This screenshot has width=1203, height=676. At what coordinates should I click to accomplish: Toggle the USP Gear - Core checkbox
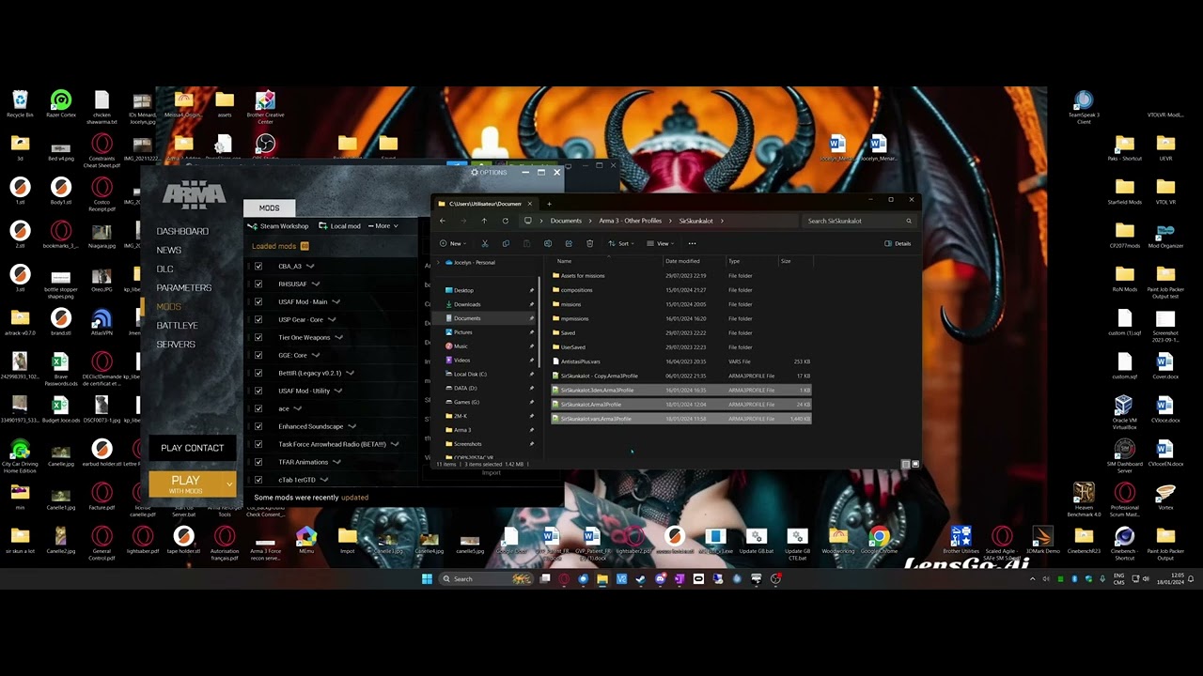pyautogui.click(x=258, y=319)
